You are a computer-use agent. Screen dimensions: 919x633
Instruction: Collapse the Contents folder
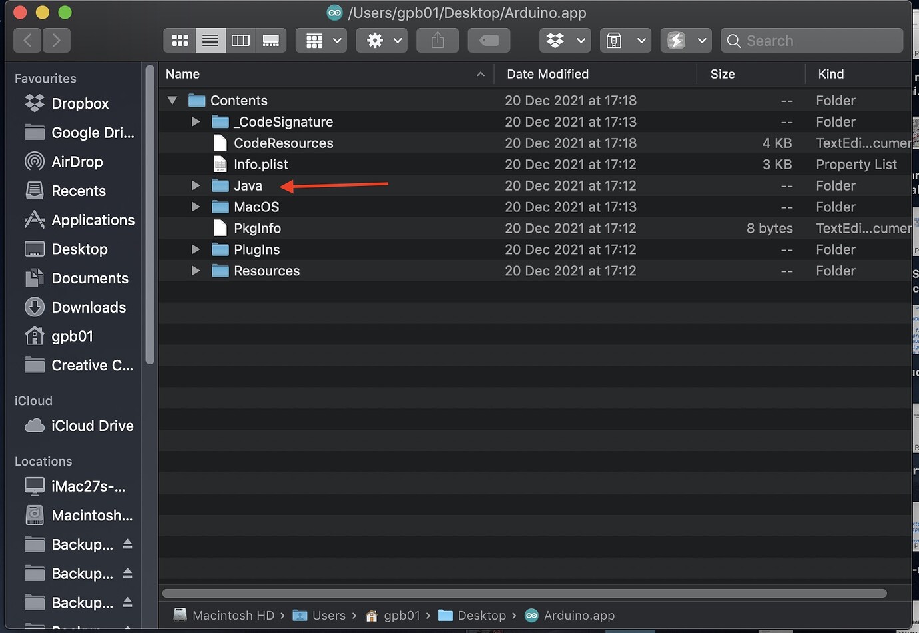click(172, 100)
